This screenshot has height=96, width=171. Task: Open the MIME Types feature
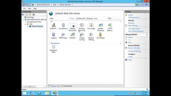point(63,36)
